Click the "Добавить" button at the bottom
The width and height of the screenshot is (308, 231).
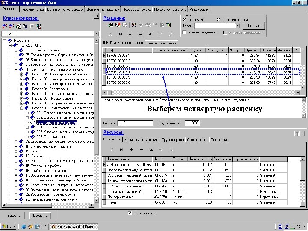[x=39, y=215]
